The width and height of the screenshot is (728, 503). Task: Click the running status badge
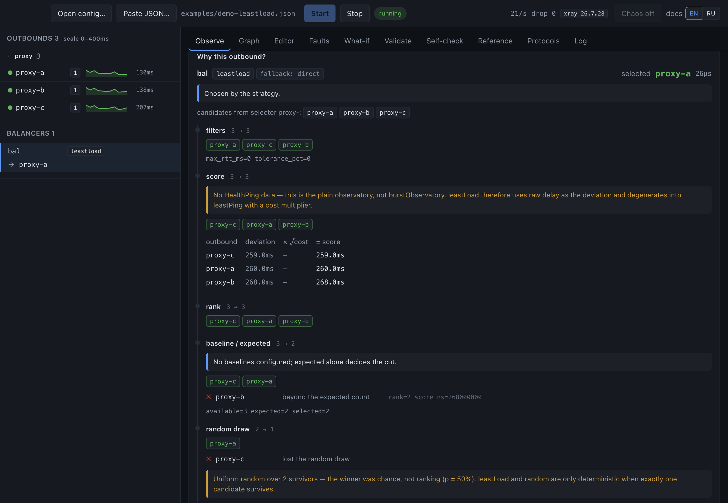390,14
